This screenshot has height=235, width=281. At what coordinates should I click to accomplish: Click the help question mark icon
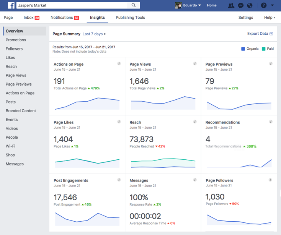(x=263, y=5)
